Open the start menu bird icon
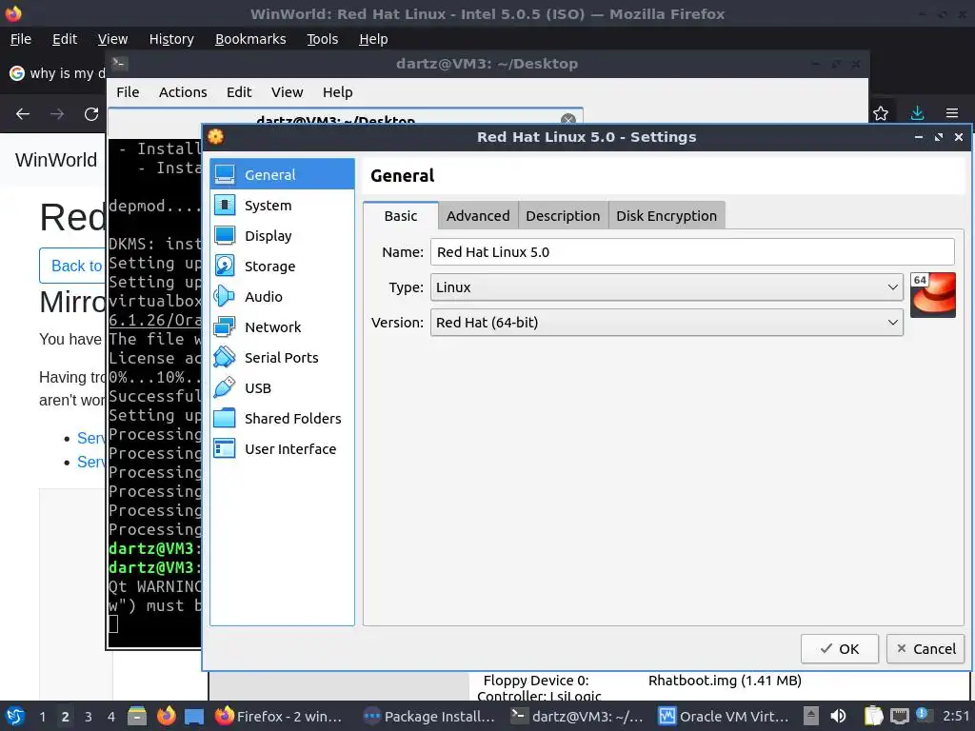975x731 pixels. click(15, 716)
